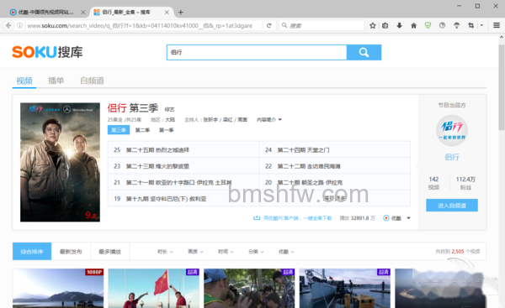Click the browser back arrow button
Viewport: 505px width, 308px height.
[x=8, y=25]
